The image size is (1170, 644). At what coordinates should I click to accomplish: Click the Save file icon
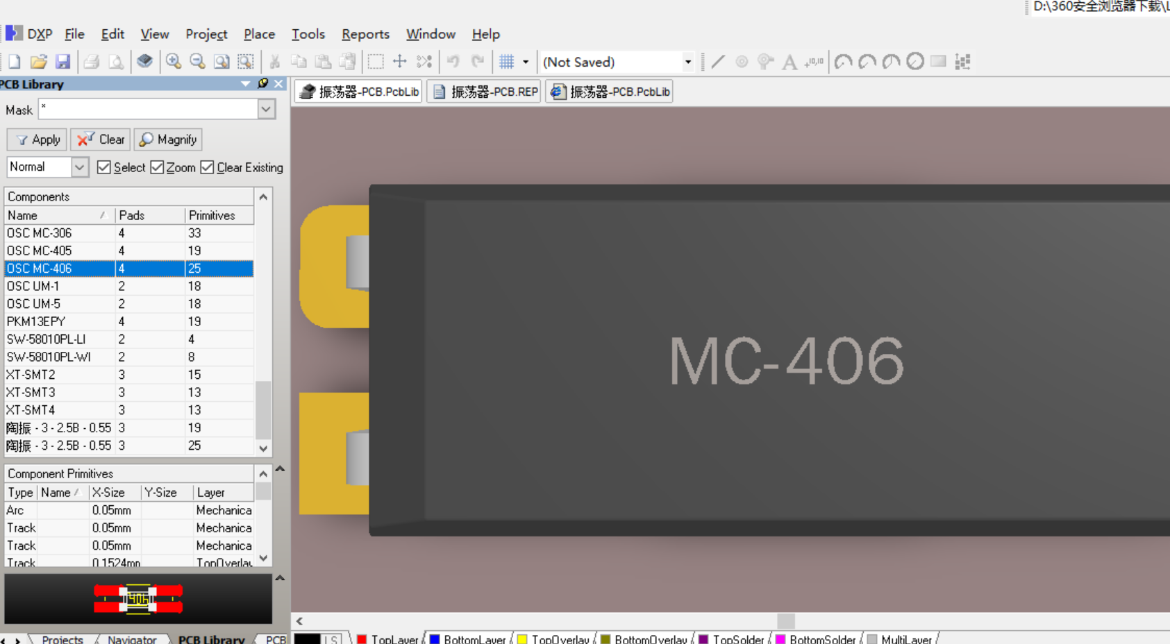62,62
